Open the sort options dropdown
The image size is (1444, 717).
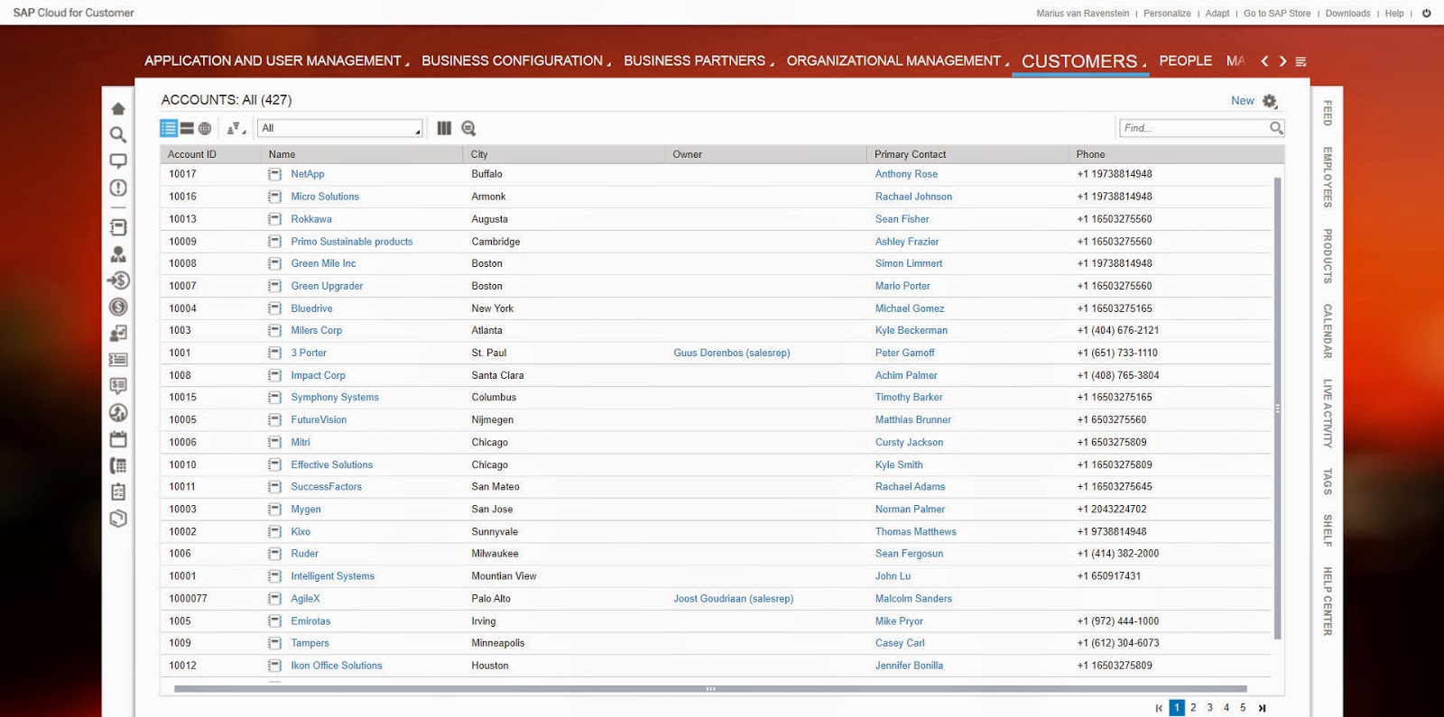click(236, 128)
